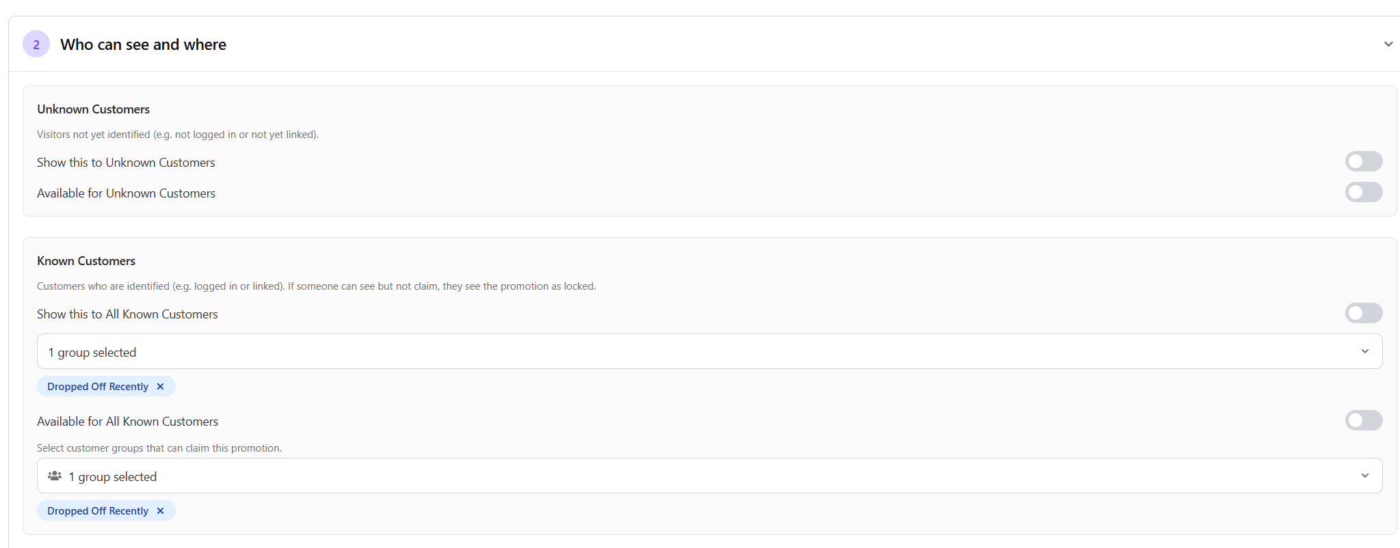Click the Who can see and where title
Viewport: 1400px width, 548px height.
pyautogui.click(x=143, y=44)
